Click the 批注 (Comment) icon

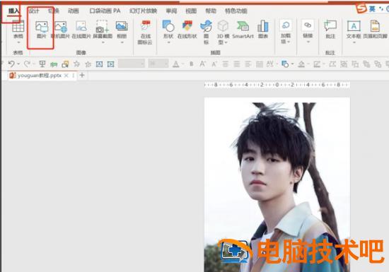tap(330, 30)
